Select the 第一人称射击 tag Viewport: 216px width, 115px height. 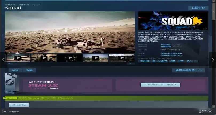160,61
